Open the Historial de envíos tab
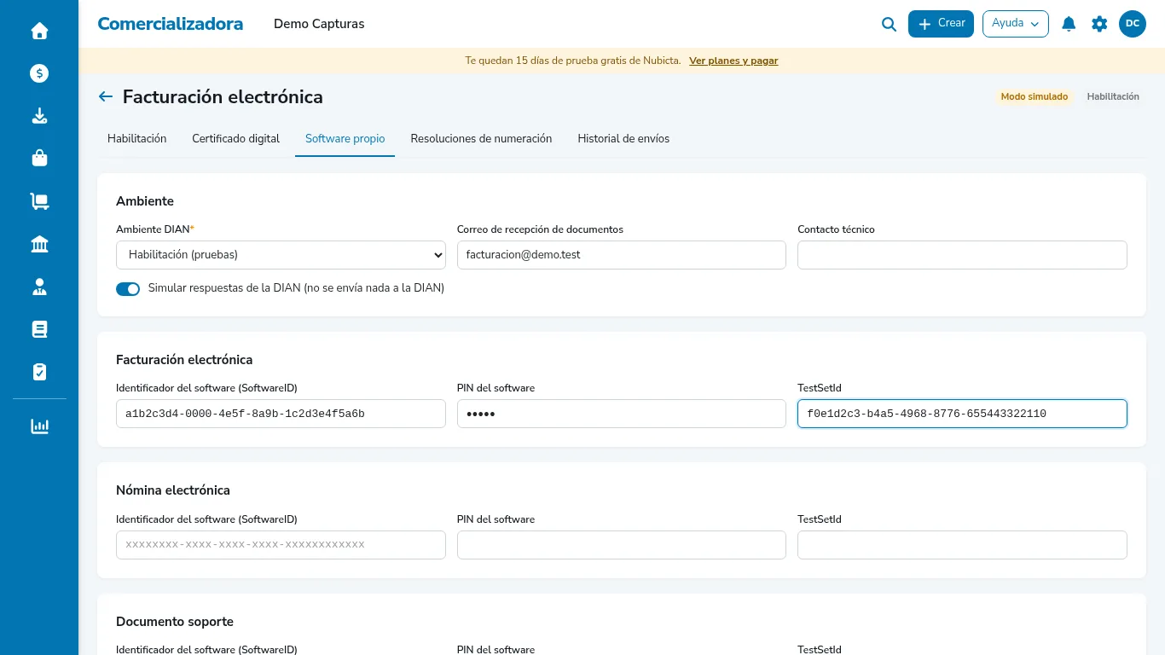This screenshot has width=1165, height=655. click(623, 139)
